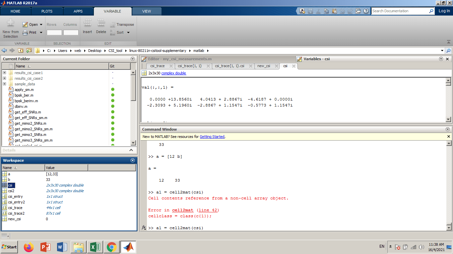
Task: Sort Current Folder by Name column header
Action: tap(62, 66)
